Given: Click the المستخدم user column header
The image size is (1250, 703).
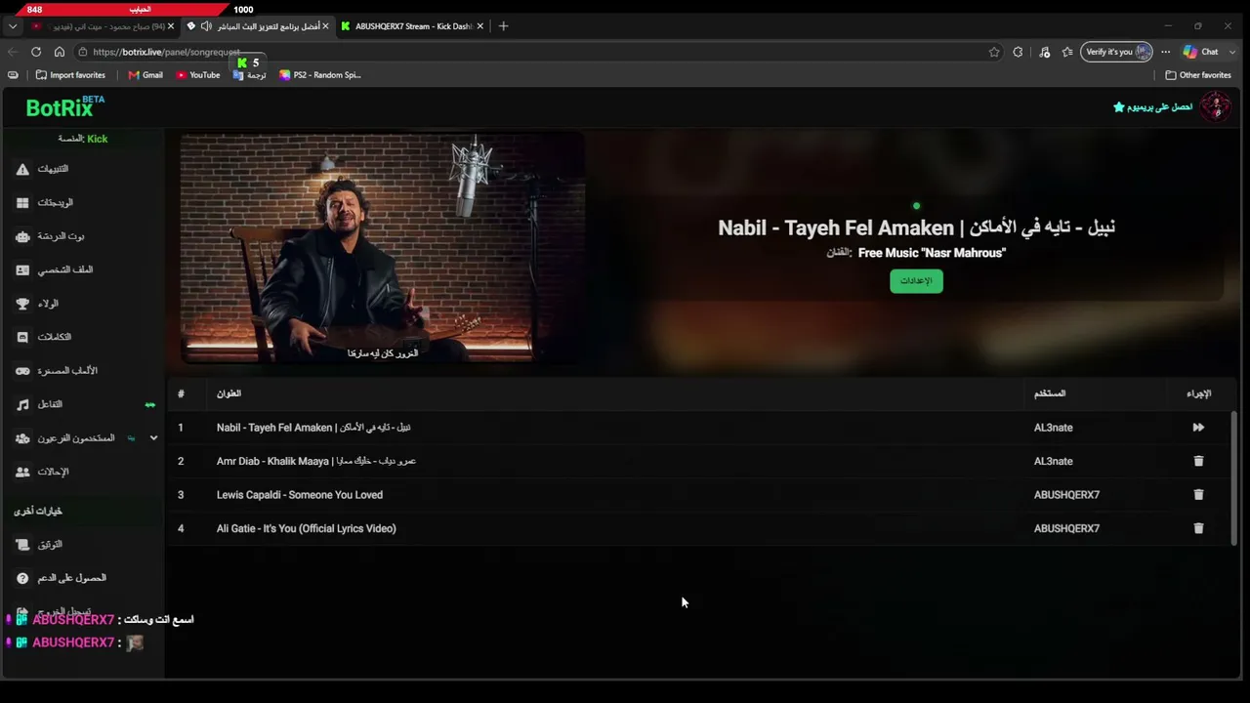Looking at the screenshot, I should coord(1050,393).
